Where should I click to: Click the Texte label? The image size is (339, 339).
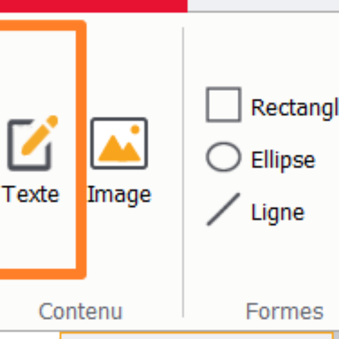[x=31, y=195]
